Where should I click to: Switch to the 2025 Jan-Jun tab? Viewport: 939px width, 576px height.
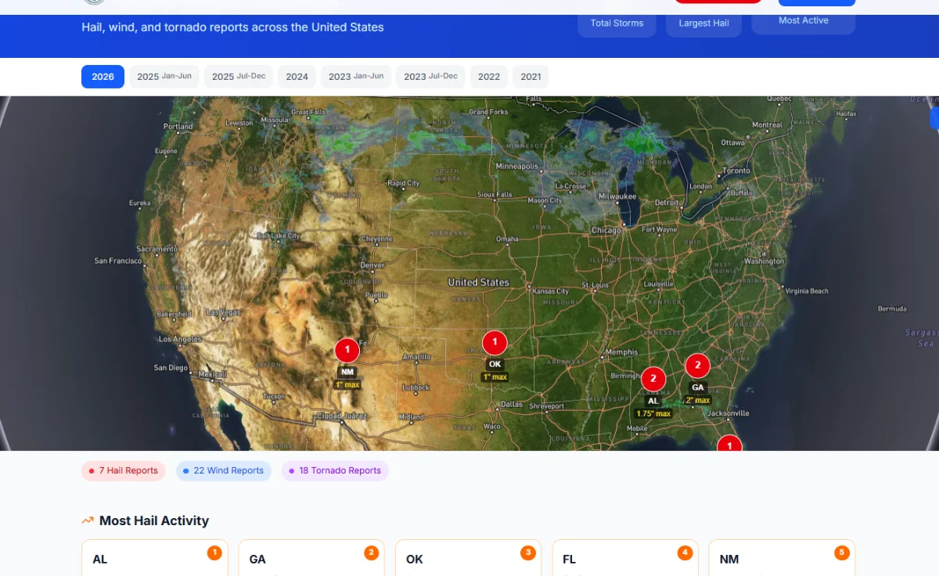pos(164,77)
